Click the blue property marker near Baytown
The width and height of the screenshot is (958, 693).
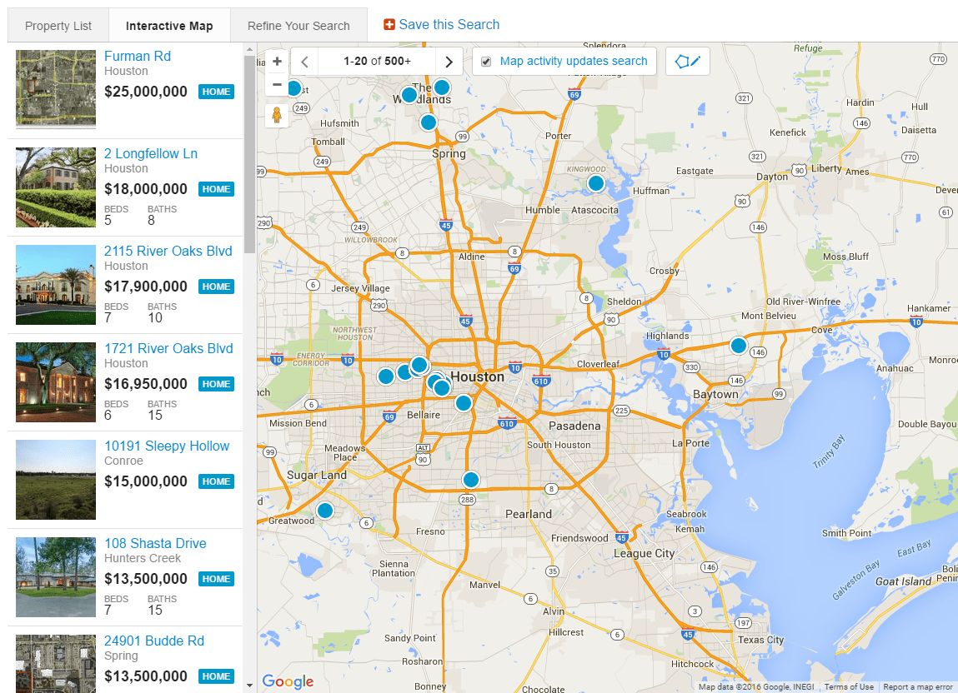[x=739, y=345]
